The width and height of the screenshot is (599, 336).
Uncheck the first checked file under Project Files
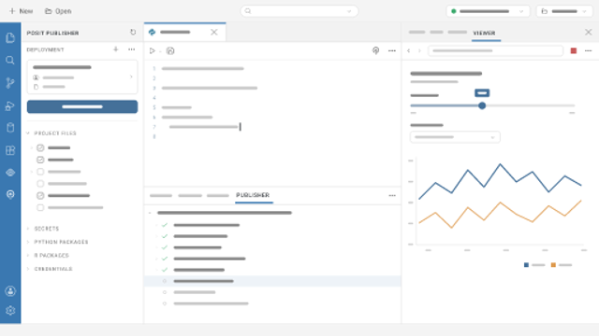(x=40, y=147)
